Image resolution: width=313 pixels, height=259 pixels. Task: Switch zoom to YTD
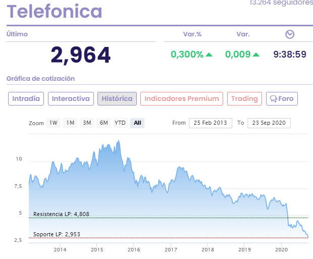tap(120, 123)
